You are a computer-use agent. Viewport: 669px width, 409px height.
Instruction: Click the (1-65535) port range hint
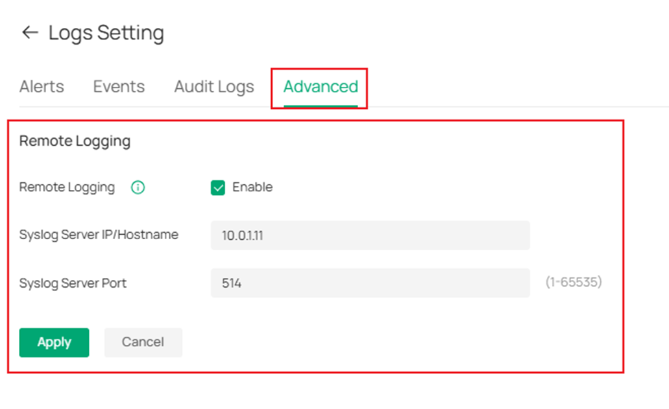574,282
